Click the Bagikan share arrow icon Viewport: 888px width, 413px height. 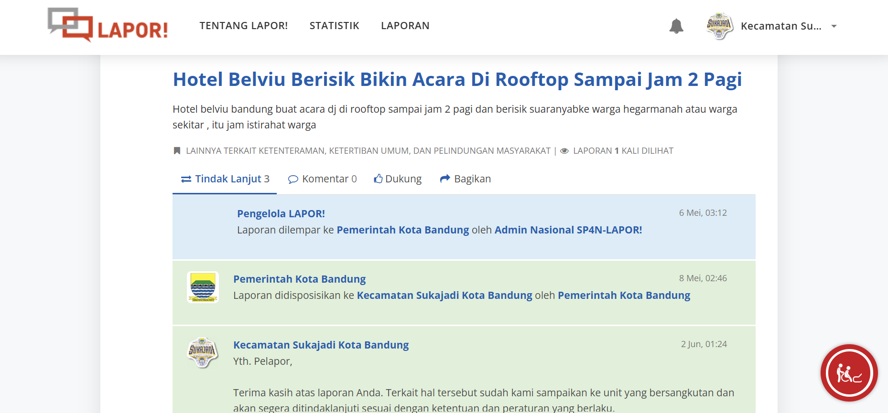(445, 179)
